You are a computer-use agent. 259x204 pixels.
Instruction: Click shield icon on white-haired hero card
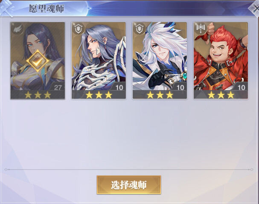click(140, 29)
